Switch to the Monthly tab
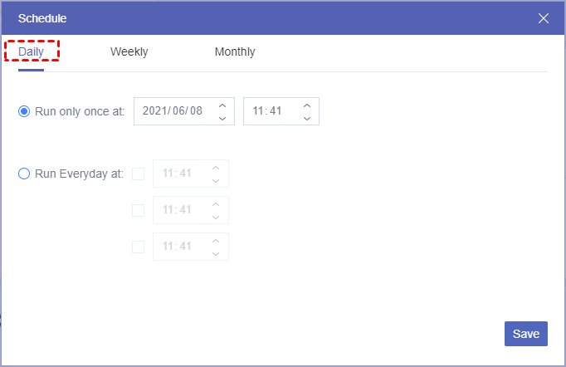 (x=235, y=51)
